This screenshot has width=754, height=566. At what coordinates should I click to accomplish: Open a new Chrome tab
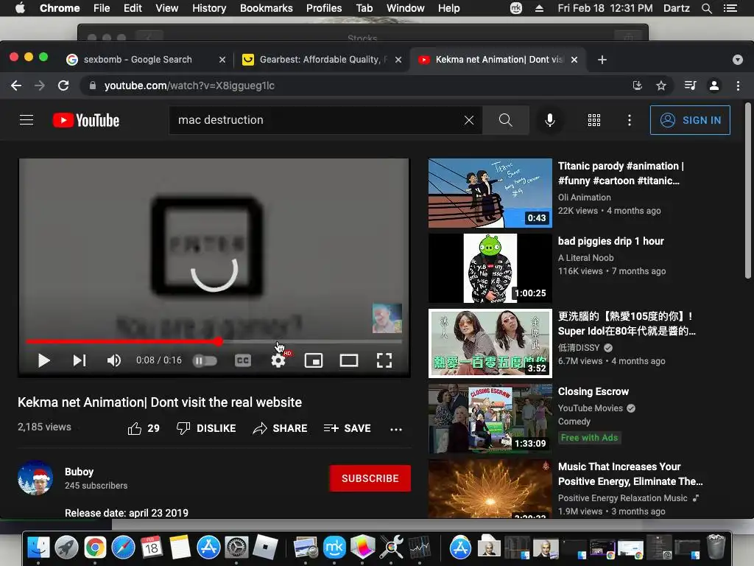pyautogui.click(x=602, y=60)
